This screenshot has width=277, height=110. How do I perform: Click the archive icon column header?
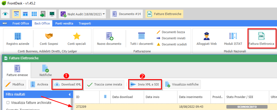[105, 97]
